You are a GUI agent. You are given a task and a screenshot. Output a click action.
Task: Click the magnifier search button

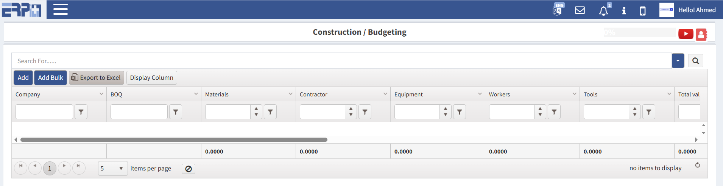coord(696,61)
